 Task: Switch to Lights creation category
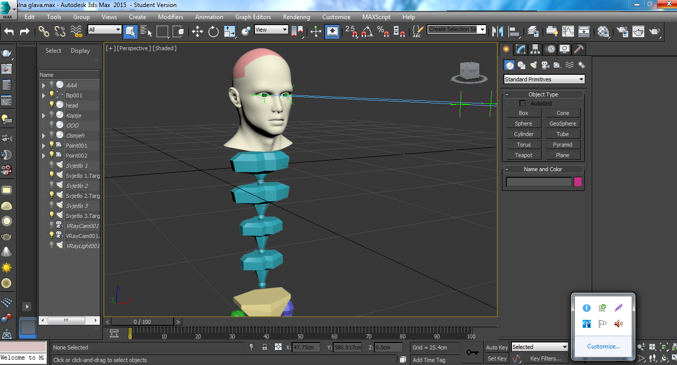[533, 65]
